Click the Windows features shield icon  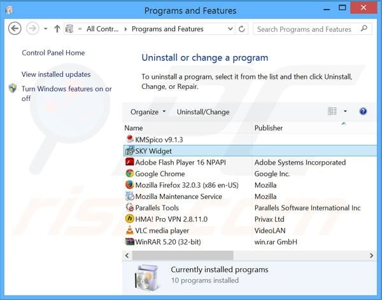(x=13, y=88)
